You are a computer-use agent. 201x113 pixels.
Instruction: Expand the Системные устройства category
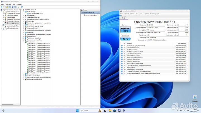[24, 76]
